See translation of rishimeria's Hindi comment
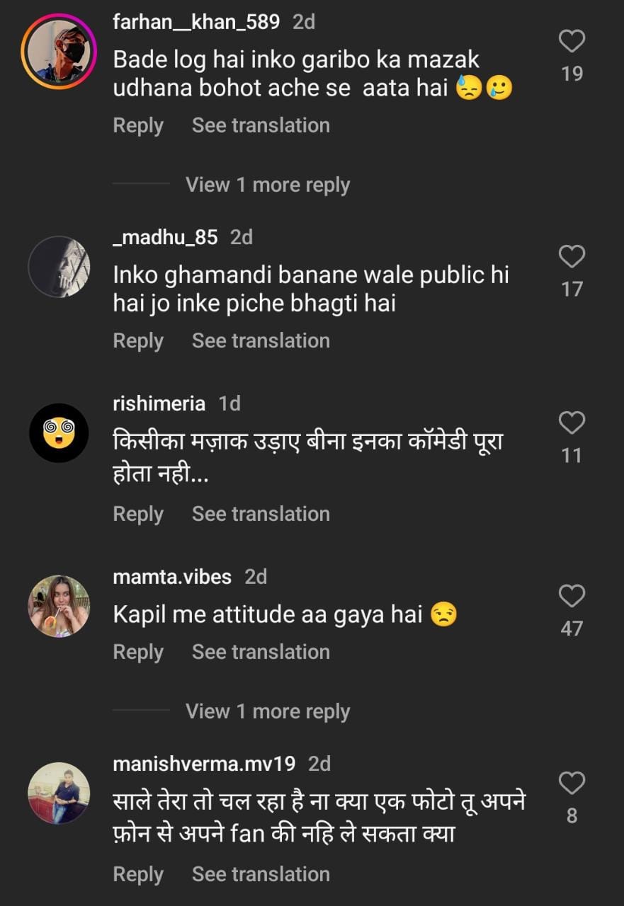This screenshot has height=906, width=624. click(261, 514)
